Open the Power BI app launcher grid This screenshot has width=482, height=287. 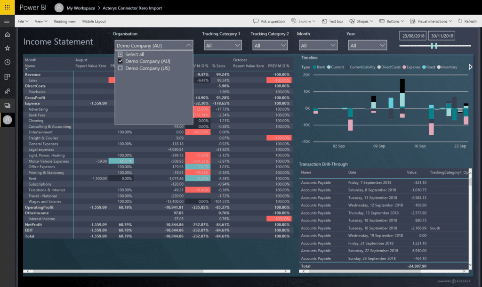click(7, 8)
